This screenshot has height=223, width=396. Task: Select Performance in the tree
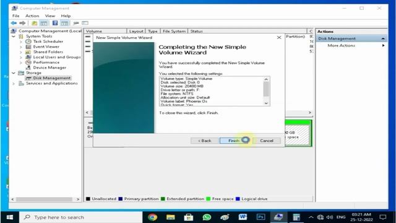click(46, 62)
